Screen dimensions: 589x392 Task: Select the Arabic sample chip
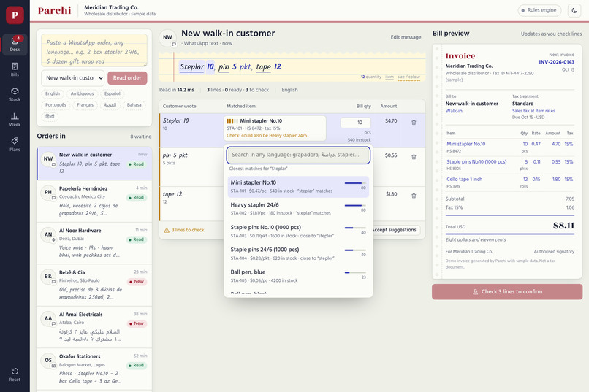click(x=110, y=105)
